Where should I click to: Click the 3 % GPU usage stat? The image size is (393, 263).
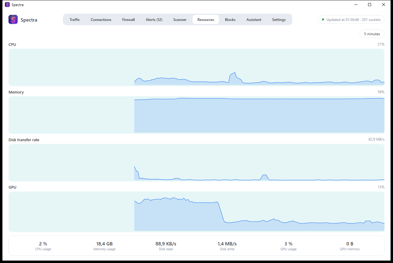click(288, 246)
